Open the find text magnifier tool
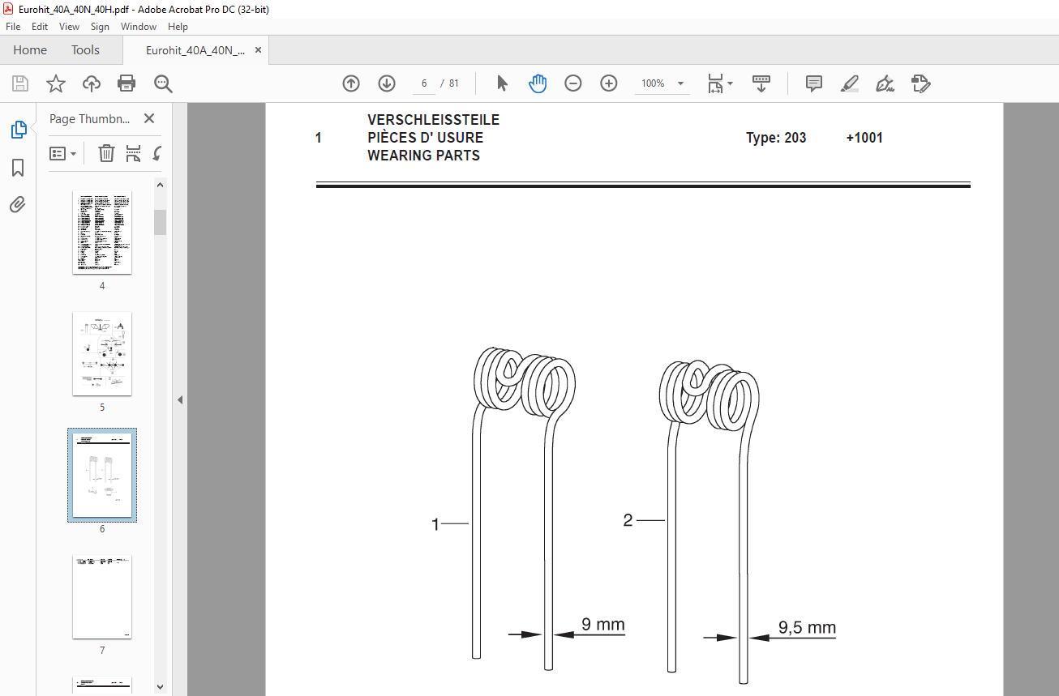The image size is (1059, 696). [x=163, y=83]
